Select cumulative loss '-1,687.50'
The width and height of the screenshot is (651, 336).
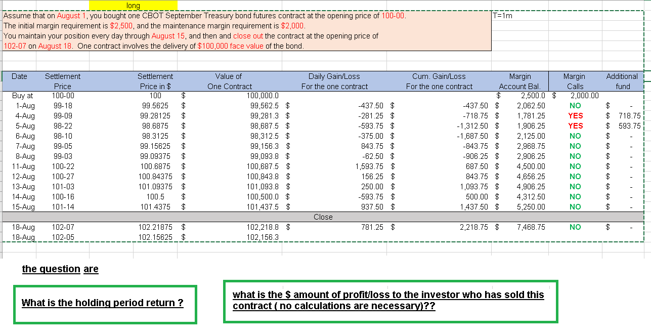tap(472, 136)
